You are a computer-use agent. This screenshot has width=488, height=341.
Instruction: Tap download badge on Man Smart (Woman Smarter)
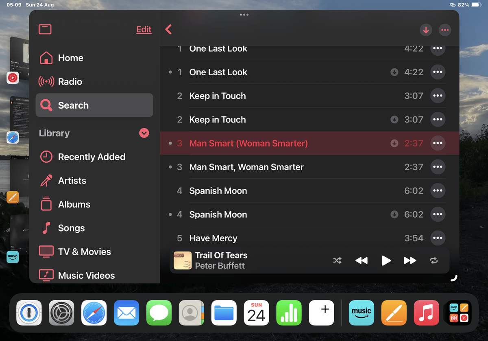click(394, 143)
